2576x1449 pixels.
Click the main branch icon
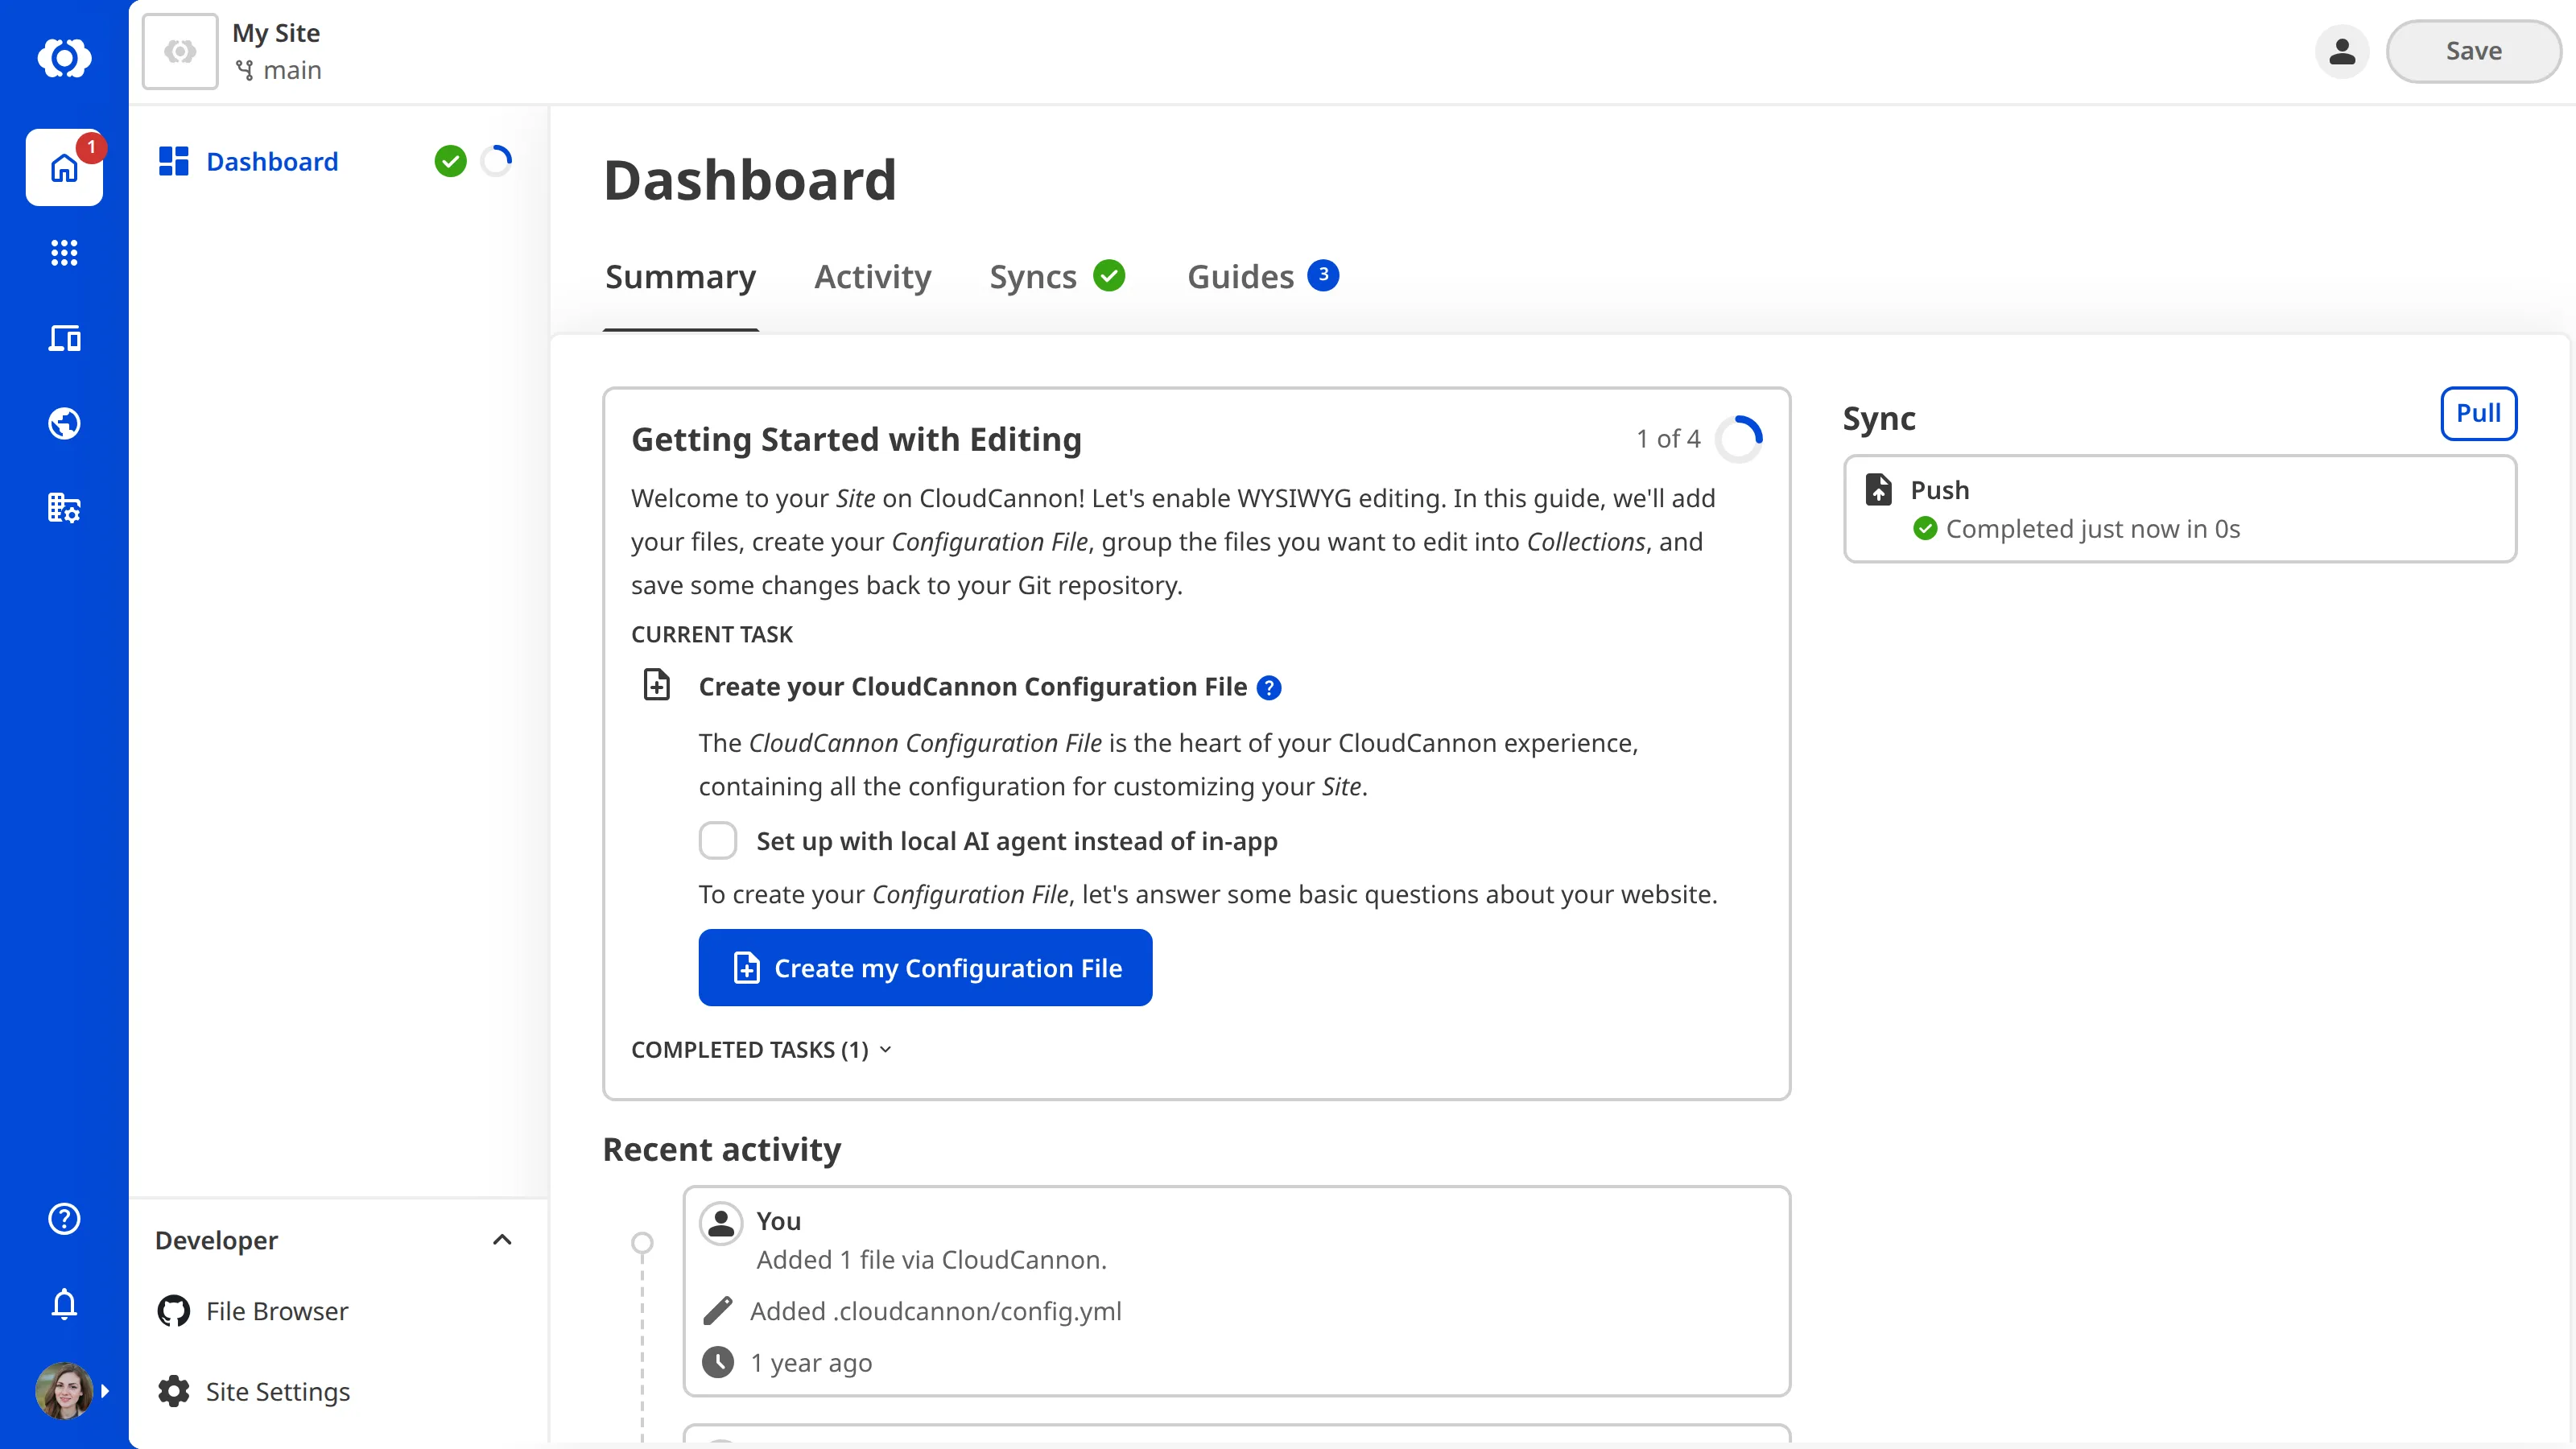point(244,70)
